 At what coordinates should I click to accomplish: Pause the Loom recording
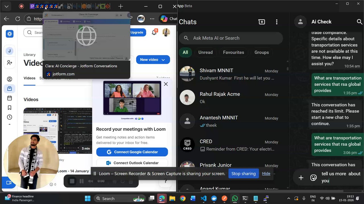(x=81, y=181)
